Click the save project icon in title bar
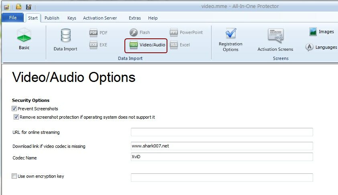 click(29, 7)
